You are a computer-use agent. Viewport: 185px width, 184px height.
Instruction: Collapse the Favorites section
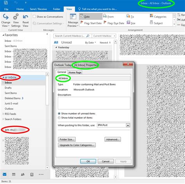tap(3, 35)
